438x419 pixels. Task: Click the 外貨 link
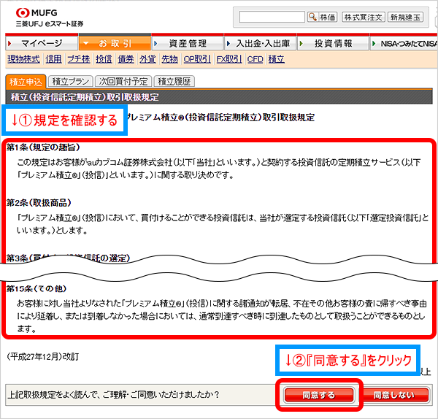tap(147, 59)
